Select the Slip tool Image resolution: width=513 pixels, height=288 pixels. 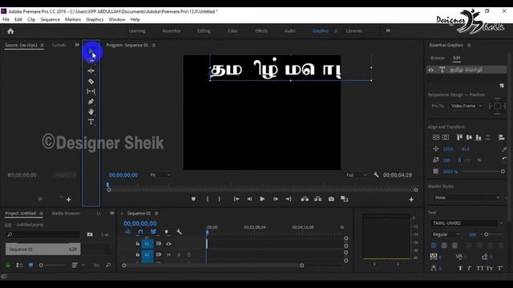91,91
